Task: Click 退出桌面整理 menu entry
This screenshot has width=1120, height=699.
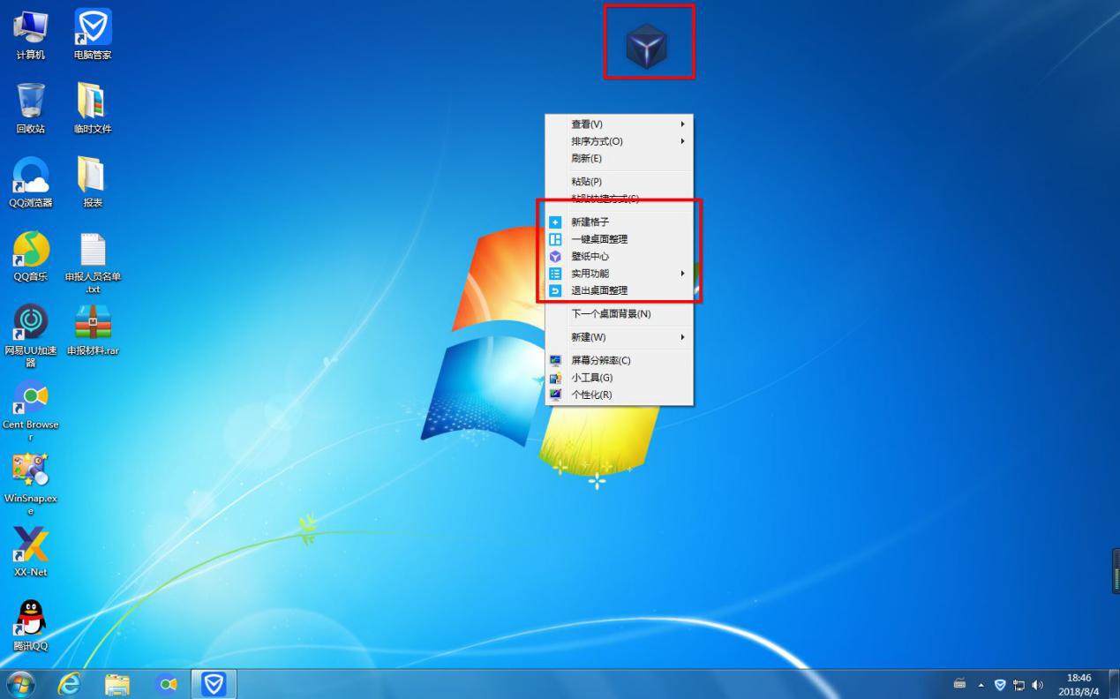Action: pos(599,290)
